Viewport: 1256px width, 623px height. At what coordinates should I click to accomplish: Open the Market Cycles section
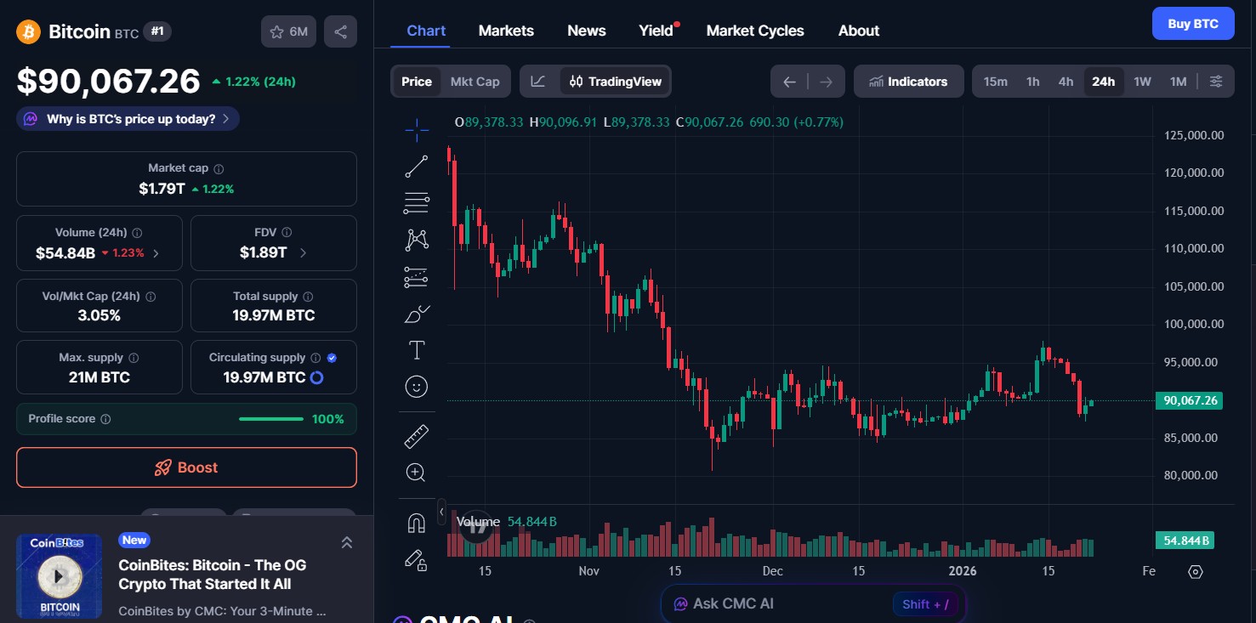point(754,30)
